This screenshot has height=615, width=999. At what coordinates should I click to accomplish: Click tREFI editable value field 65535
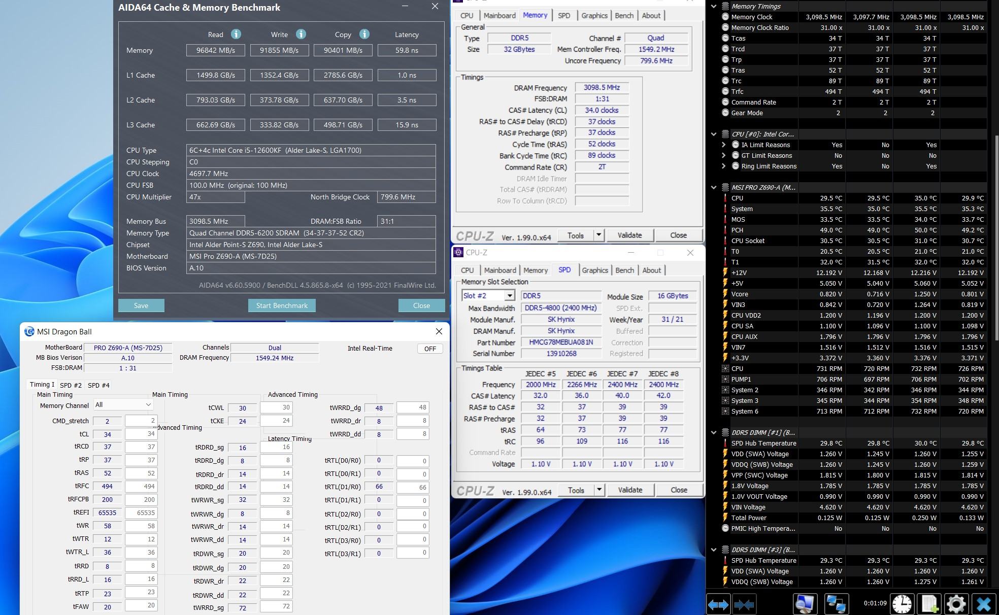(x=141, y=512)
